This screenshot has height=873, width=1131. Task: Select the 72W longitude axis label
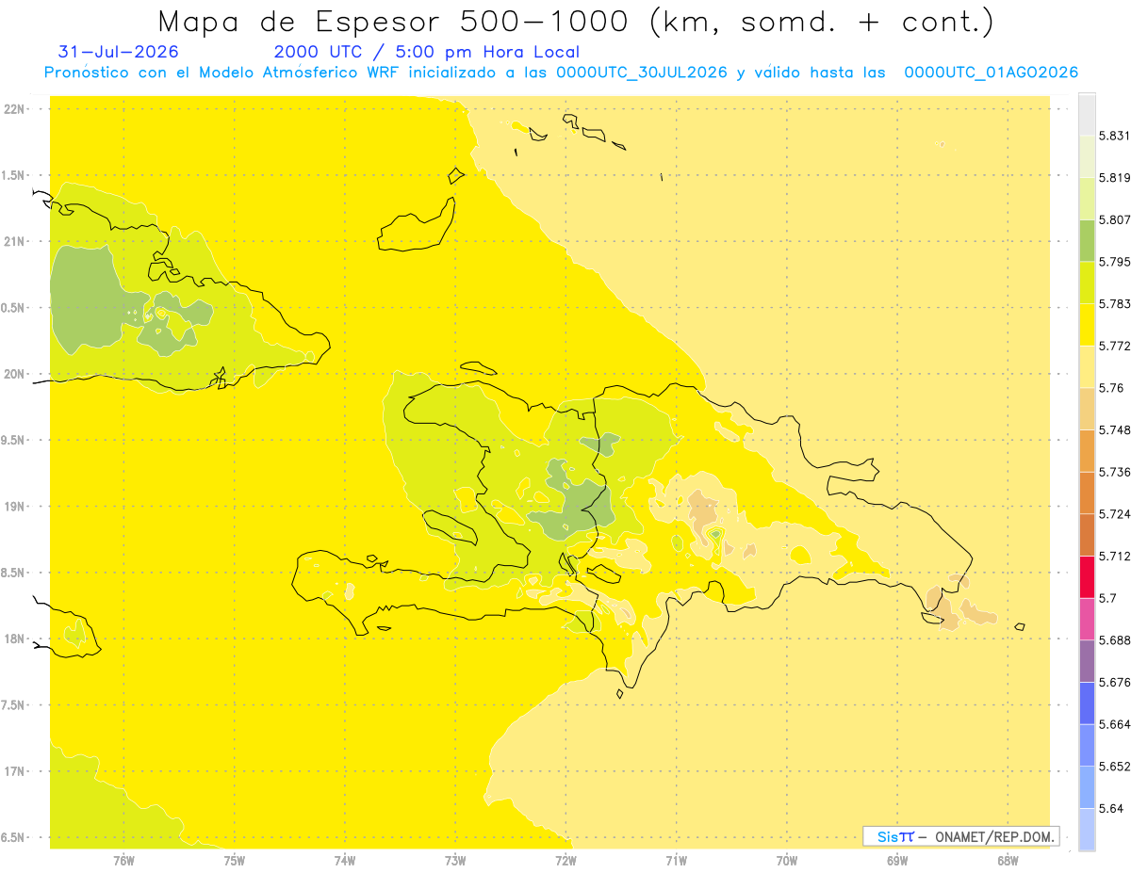(565, 860)
